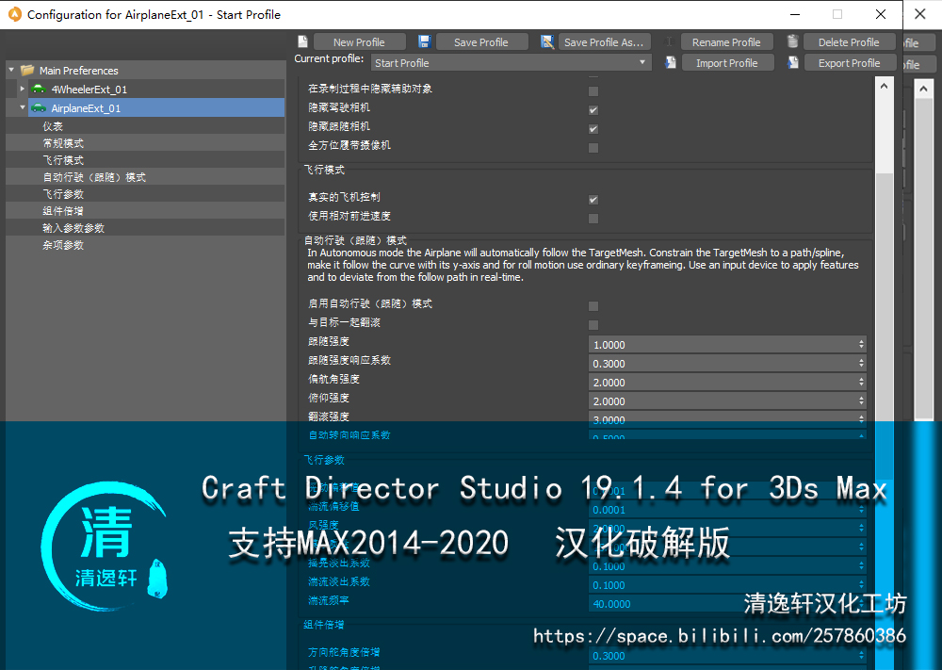Enable the 全方位履带摄像机 checkbox

[x=593, y=148]
